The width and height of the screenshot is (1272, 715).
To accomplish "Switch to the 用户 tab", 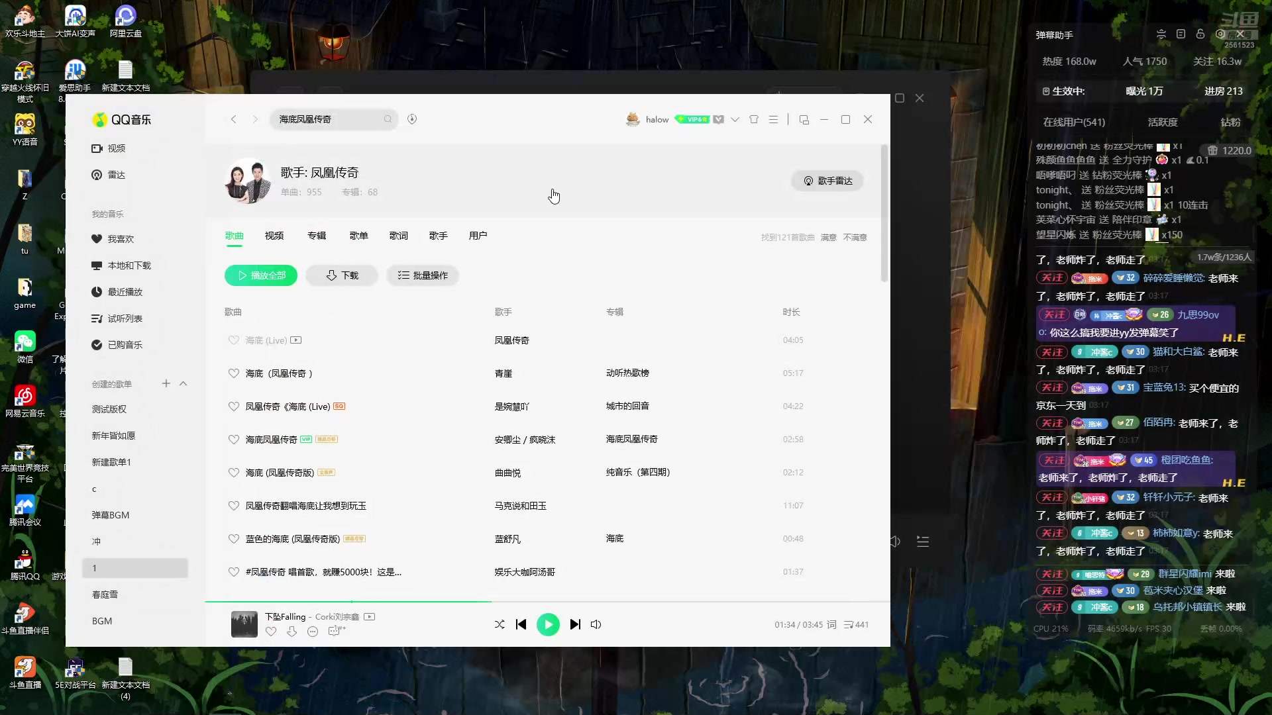I will click(478, 236).
